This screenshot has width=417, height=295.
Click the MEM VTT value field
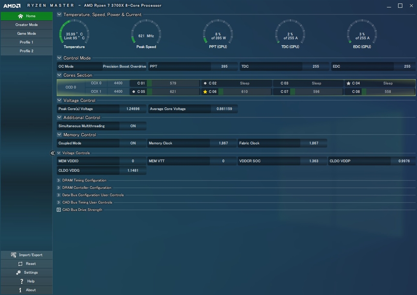tap(224, 161)
